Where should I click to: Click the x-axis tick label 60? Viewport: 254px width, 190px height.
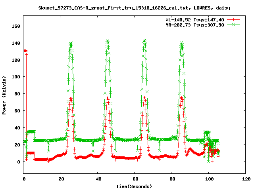(x=135, y=179)
